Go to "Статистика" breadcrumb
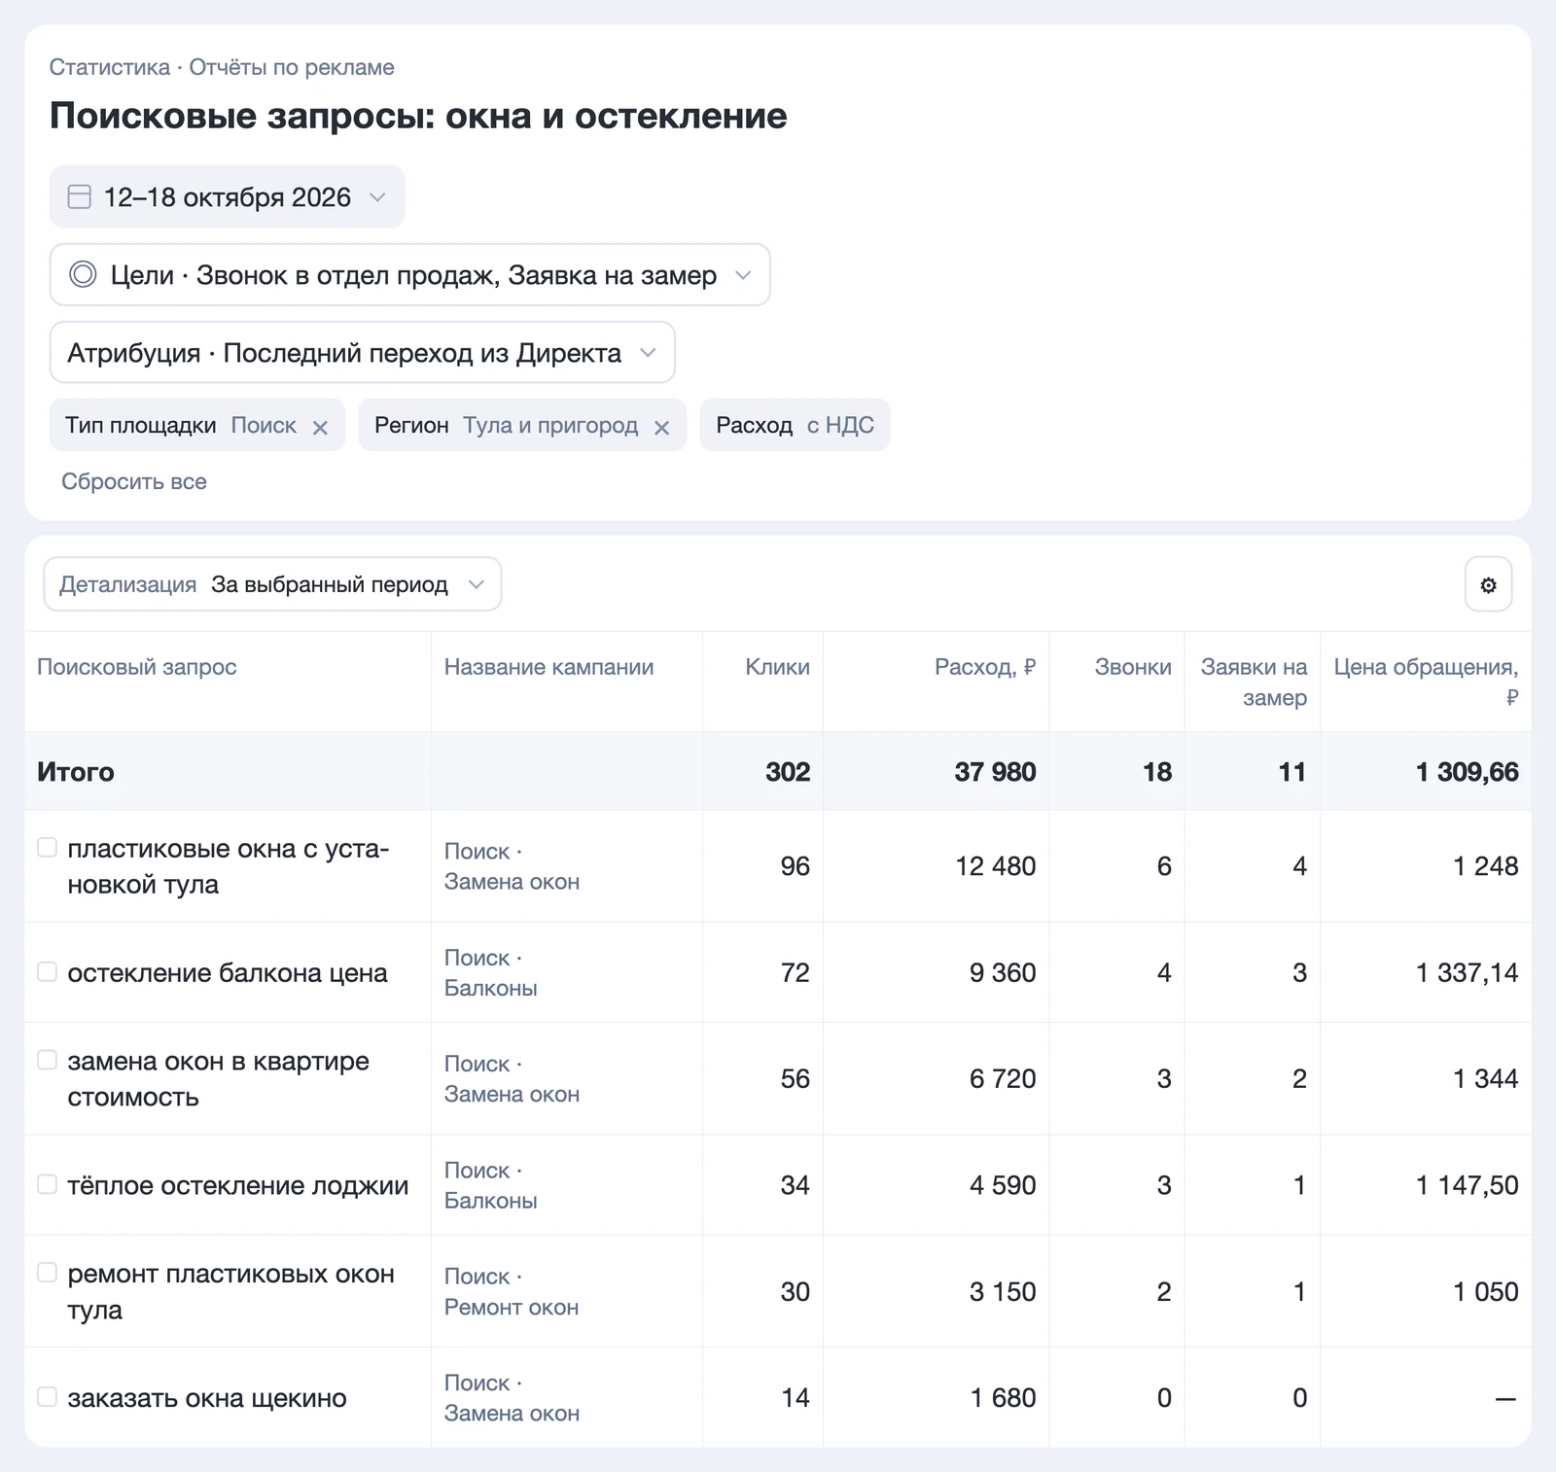The width and height of the screenshot is (1556, 1472). (x=110, y=67)
